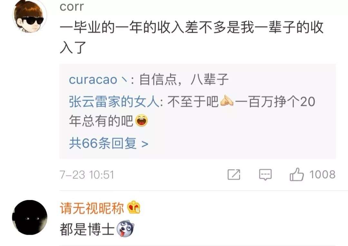Tap curacao's reply 自信点，八辈子
This screenshot has height=246, width=348.
tap(184, 79)
